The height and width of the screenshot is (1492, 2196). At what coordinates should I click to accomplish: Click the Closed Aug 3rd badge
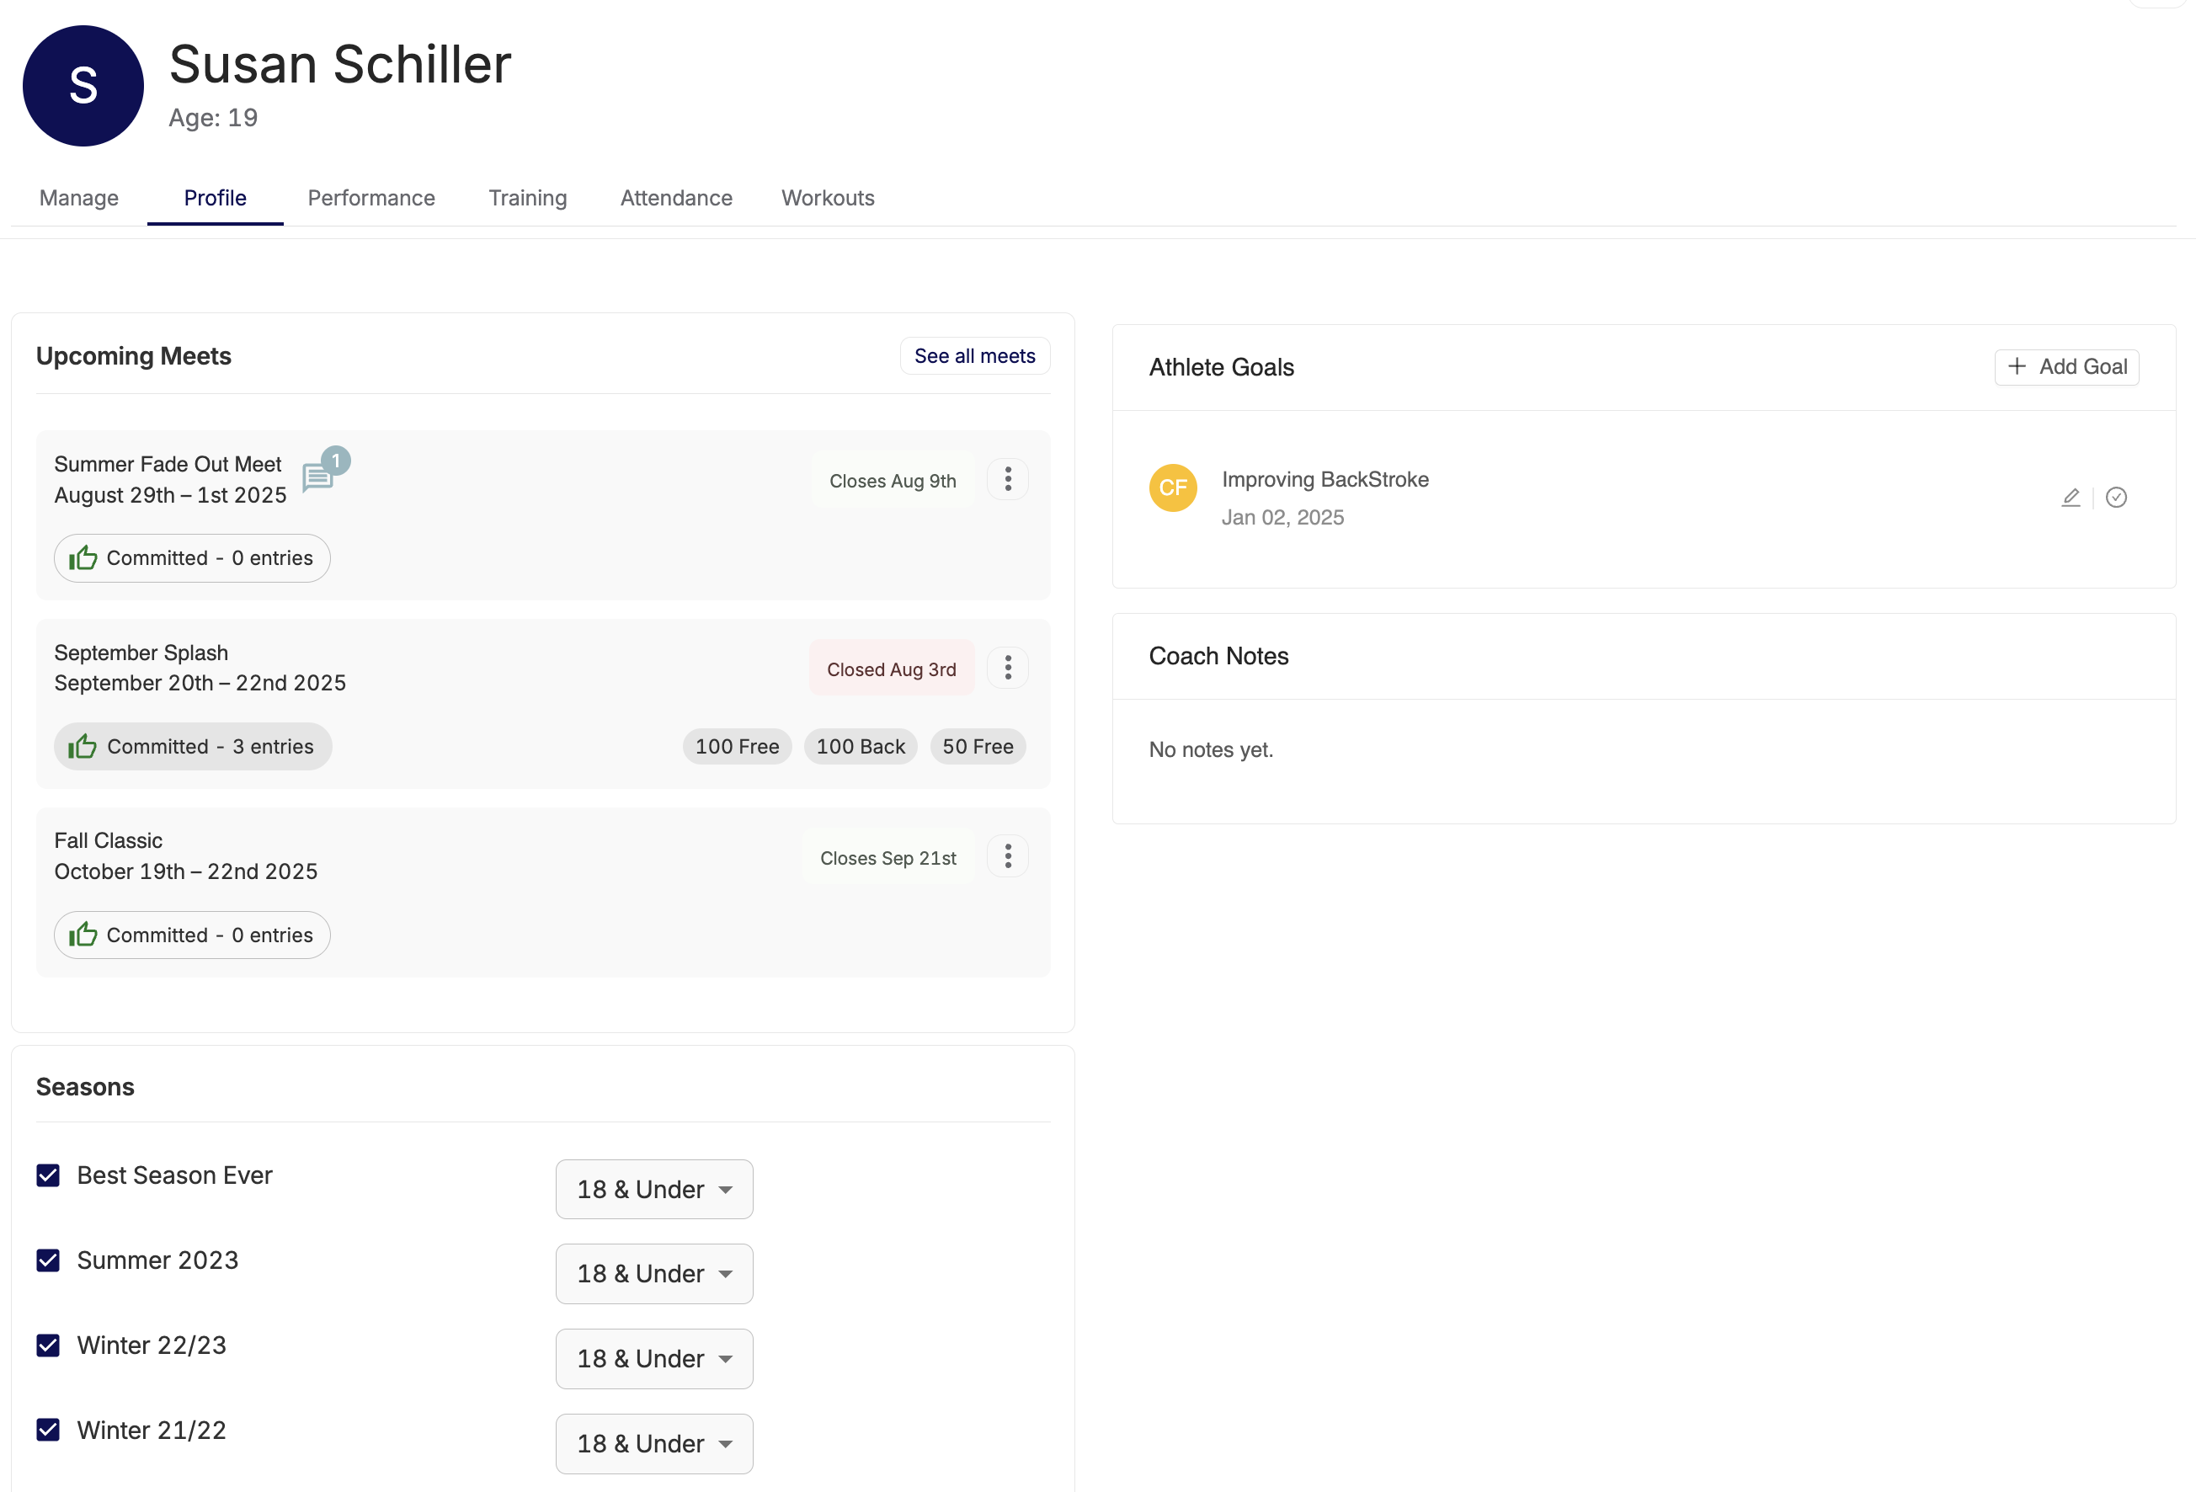pos(891,669)
